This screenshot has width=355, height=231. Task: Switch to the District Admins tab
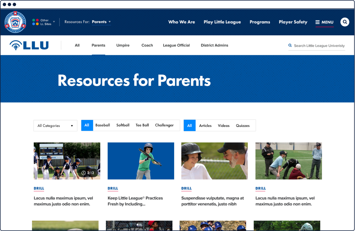click(x=215, y=45)
